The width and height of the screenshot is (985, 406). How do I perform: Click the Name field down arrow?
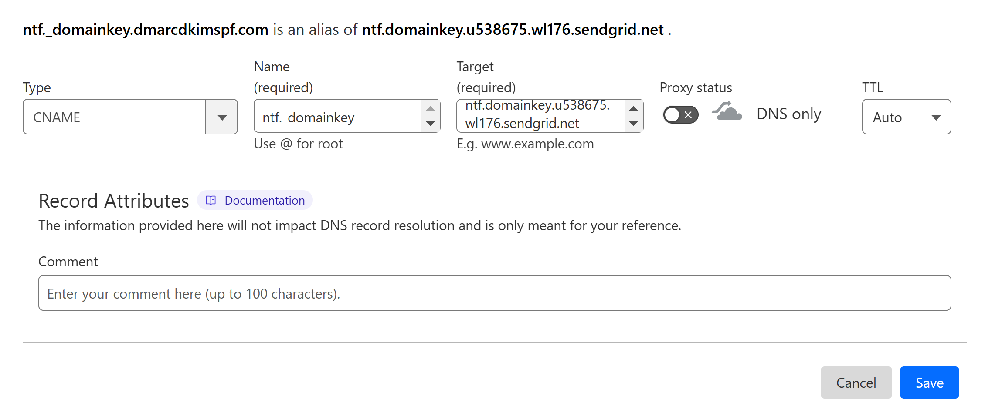click(431, 124)
